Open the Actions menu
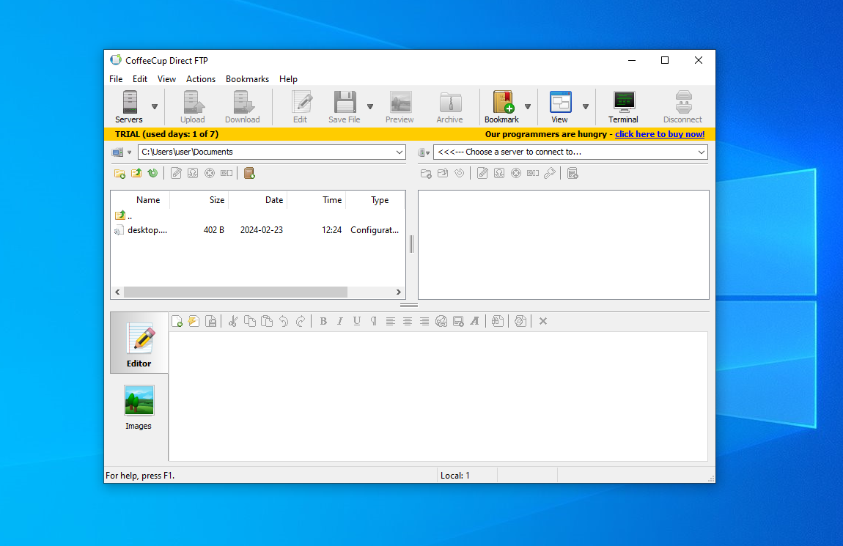843x546 pixels. (x=201, y=78)
